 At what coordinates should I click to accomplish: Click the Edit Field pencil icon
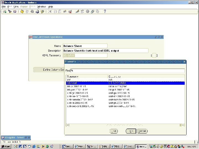(x=77, y=12)
